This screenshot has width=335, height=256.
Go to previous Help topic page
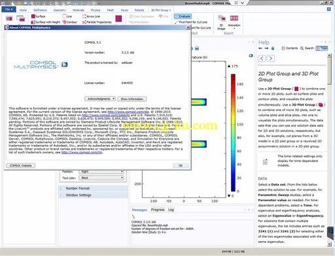[x=262, y=58]
